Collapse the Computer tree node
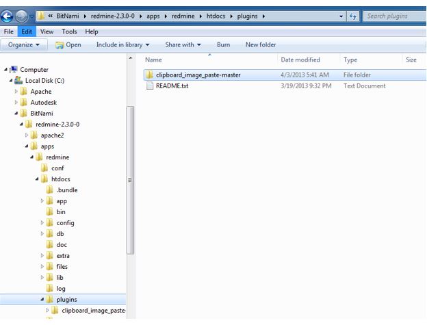The width and height of the screenshot is (427, 325). point(5,70)
